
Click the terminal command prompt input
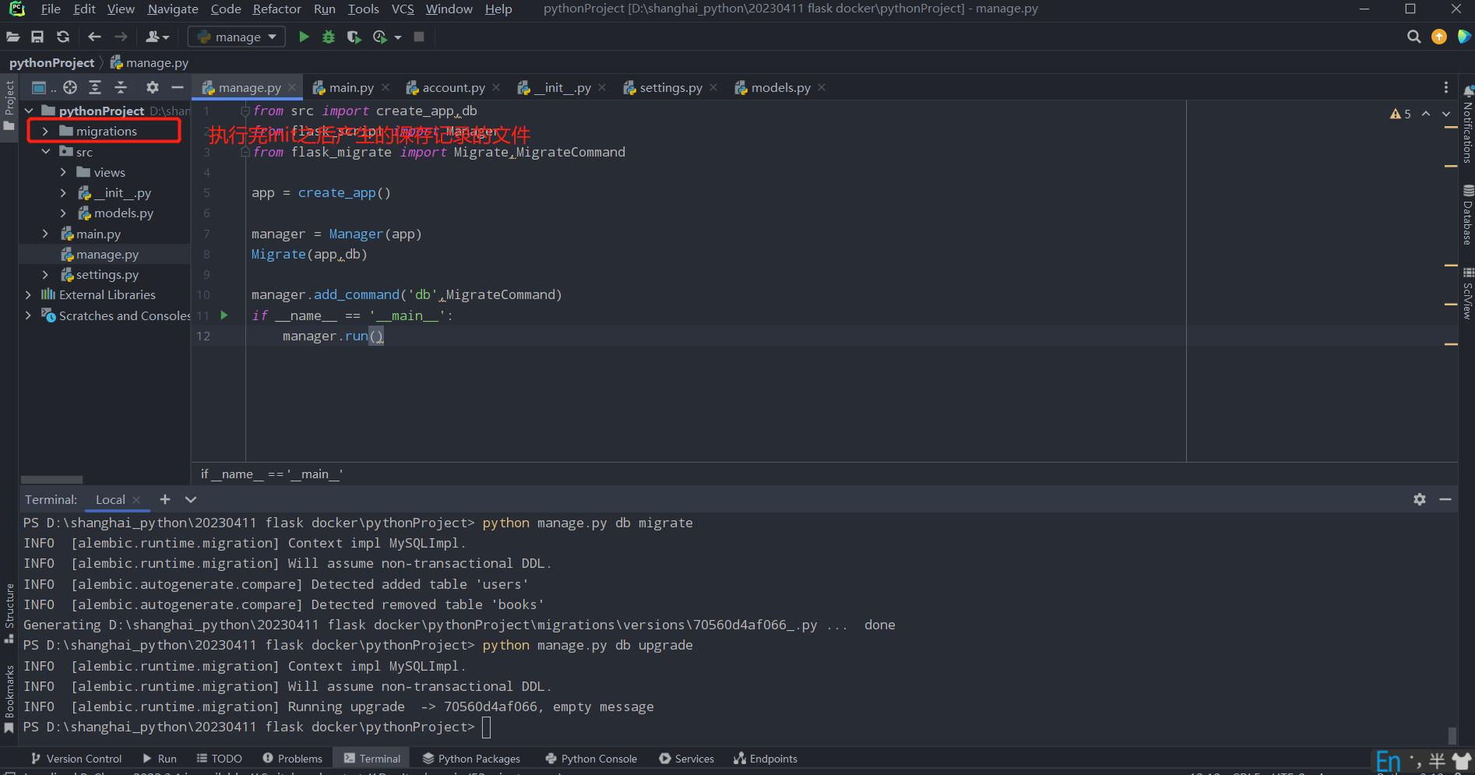[x=487, y=727]
